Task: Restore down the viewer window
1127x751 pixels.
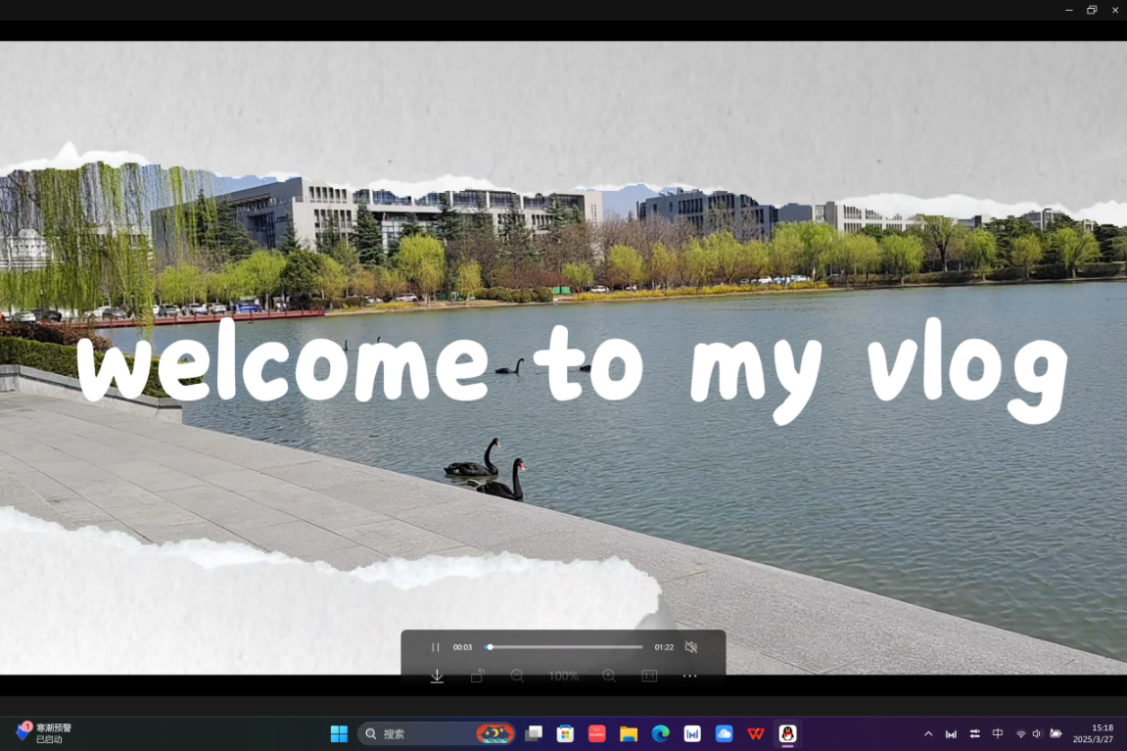Action: [x=1092, y=10]
